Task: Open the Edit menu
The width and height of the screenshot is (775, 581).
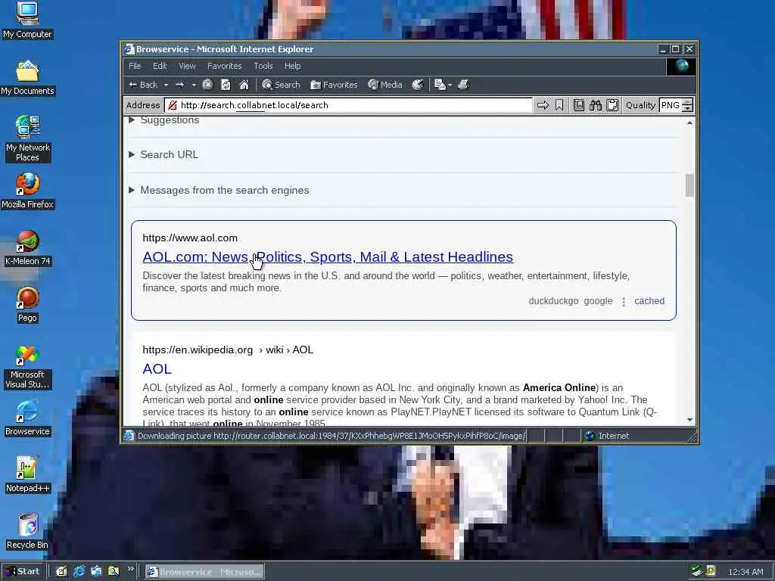Action: tap(160, 66)
